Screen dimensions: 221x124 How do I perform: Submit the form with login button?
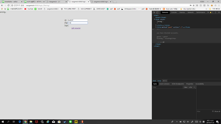tap(66, 25)
